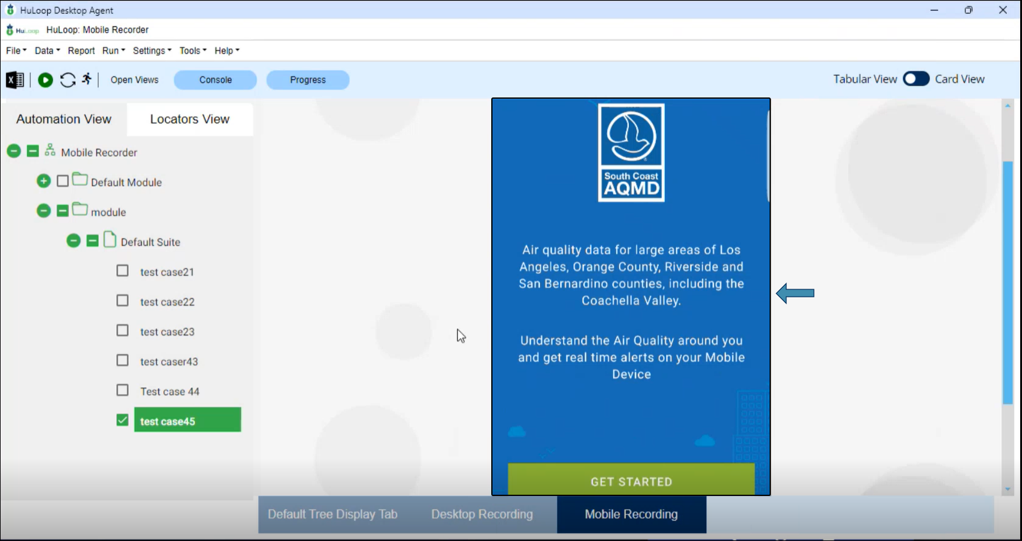
Task: Open the Default Tree Display Tab
Action: coord(333,514)
